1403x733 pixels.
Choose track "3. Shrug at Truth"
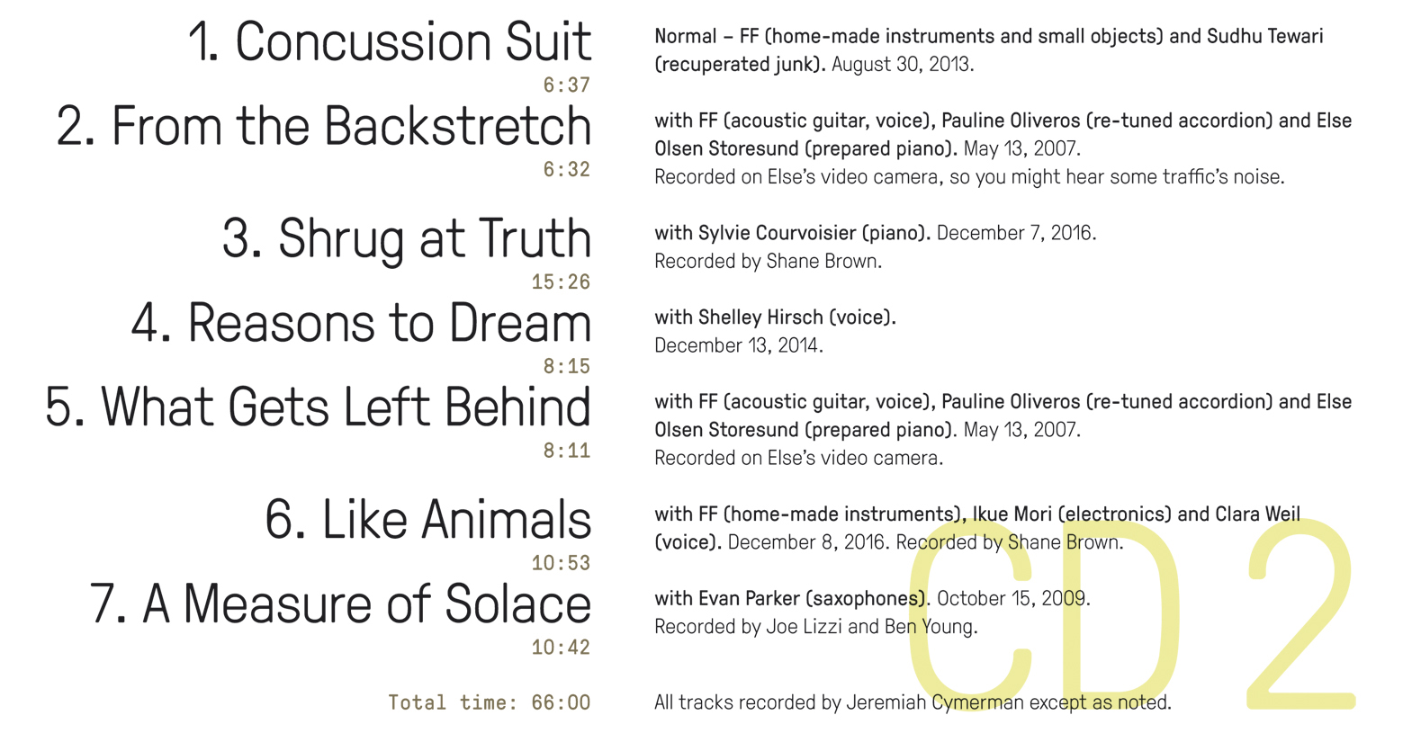[407, 239]
